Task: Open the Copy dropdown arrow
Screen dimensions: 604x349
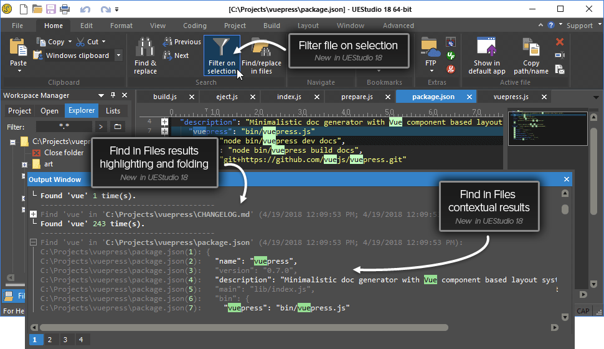Action: pos(70,42)
